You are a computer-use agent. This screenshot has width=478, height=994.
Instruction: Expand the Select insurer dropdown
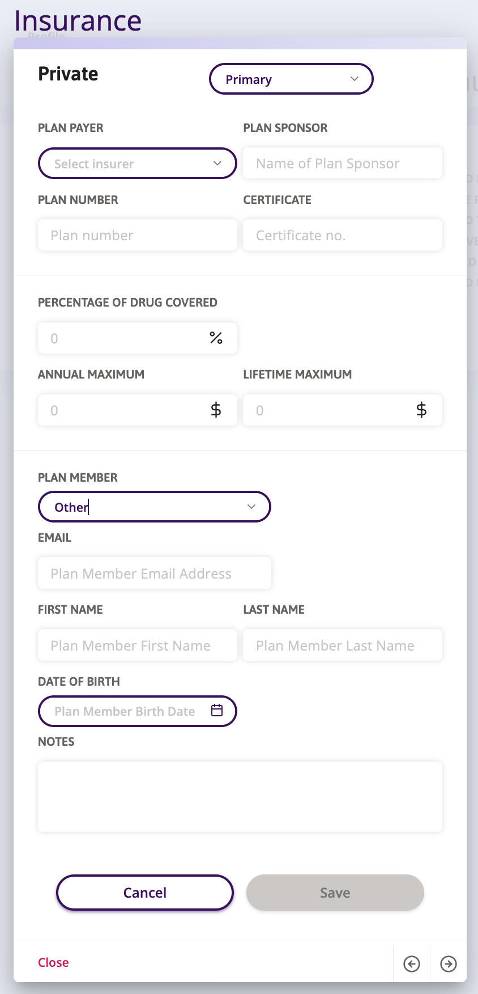(x=137, y=164)
